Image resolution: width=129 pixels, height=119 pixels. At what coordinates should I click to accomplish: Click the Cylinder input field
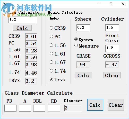tap(112, 28)
